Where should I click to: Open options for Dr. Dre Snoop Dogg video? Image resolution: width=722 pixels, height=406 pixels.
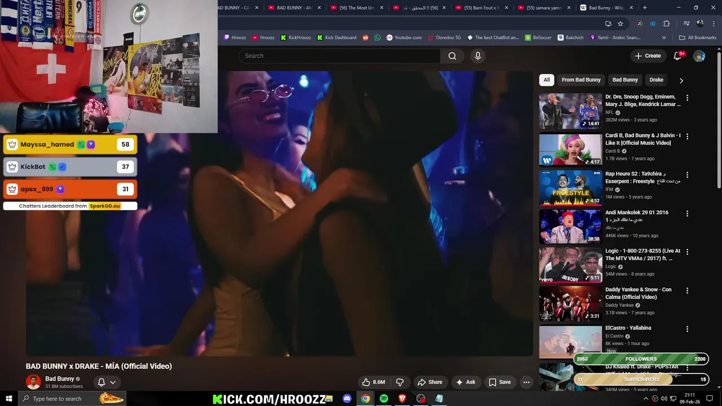click(687, 98)
